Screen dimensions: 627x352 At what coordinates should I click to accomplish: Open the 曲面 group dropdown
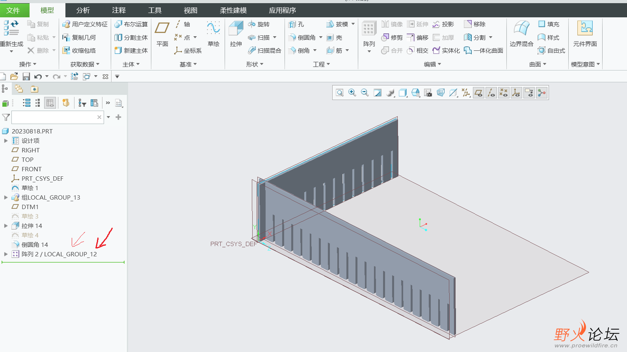[x=538, y=64]
